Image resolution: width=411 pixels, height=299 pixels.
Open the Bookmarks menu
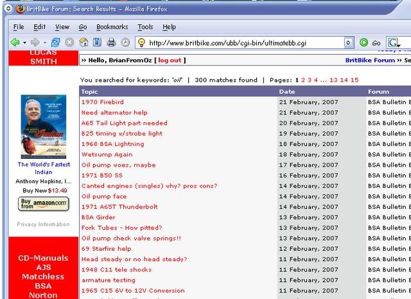(x=112, y=27)
